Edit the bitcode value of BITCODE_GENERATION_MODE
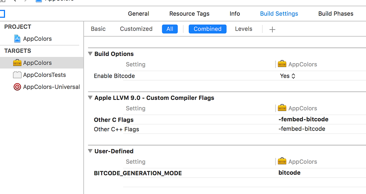The image size is (366, 194). point(290,173)
